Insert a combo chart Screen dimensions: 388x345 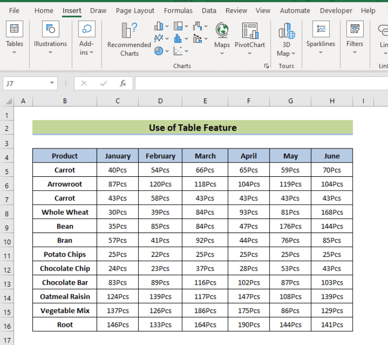pyautogui.click(x=198, y=39)
